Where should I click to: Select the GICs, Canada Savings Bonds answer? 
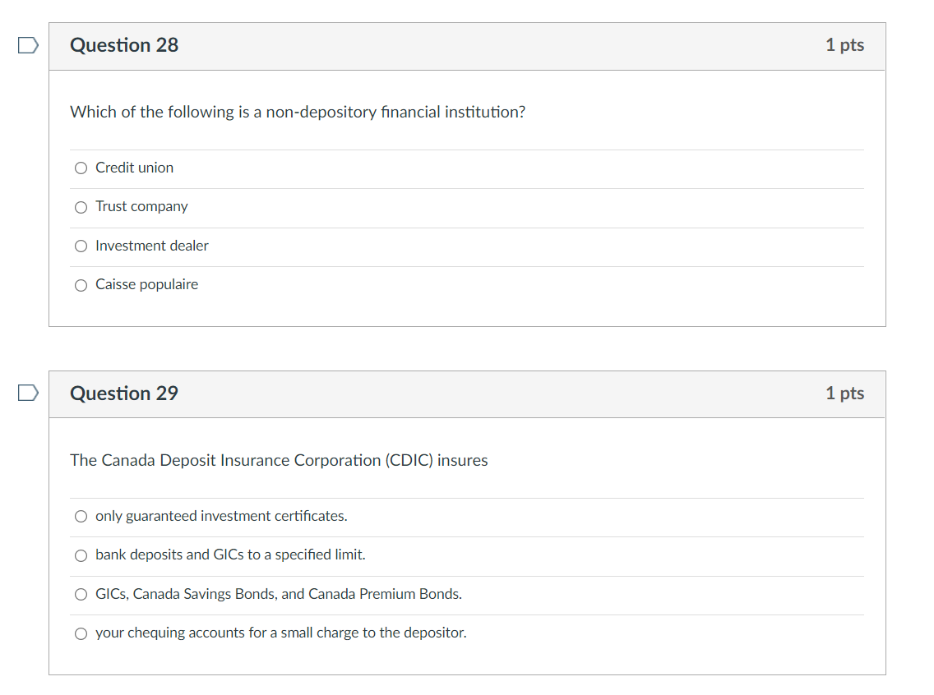[81, 594]
